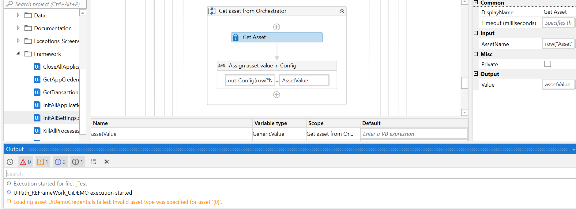576x209 pixels.
Task: Collapse the Misc properties section
Action: [476, 54]
